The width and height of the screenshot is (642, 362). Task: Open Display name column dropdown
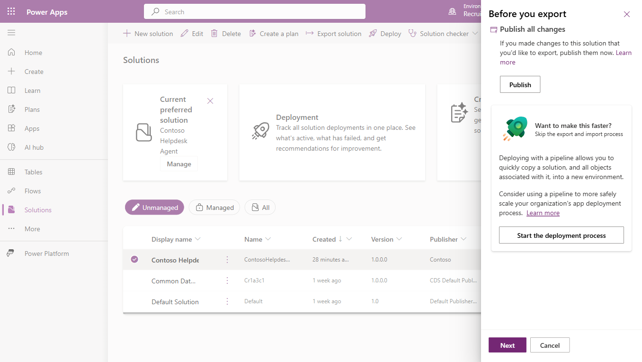(198, 239)
